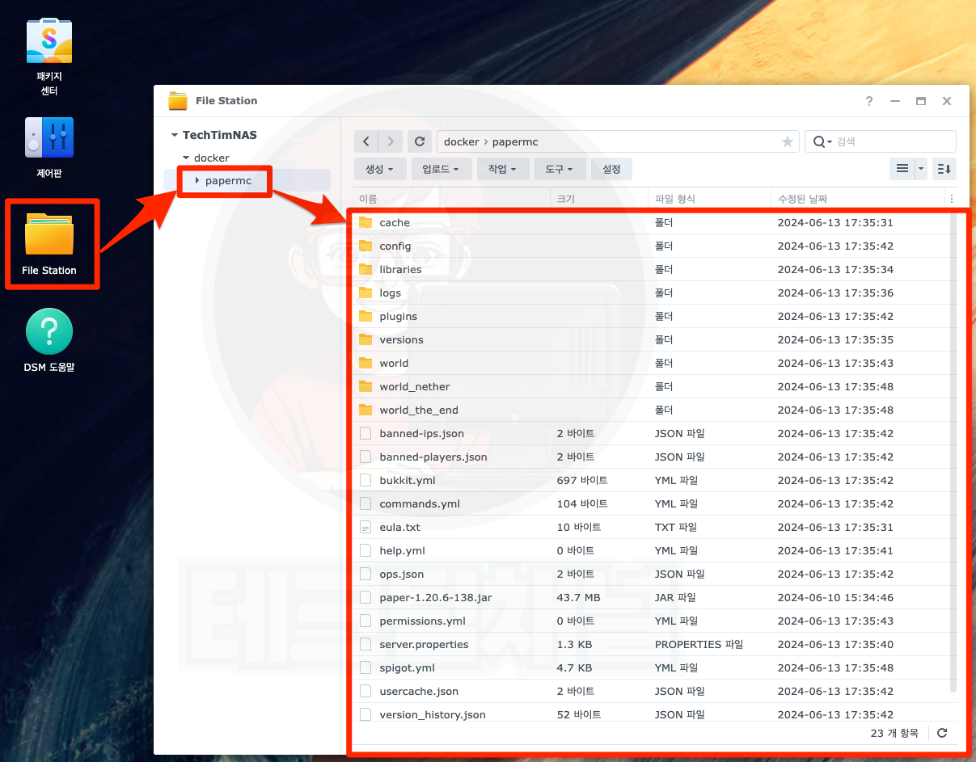Open the File Station help question mark
This screenshot has height=762, width=976.
(x=869, y=101)
